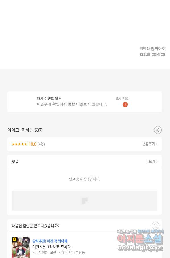This screenshot has width=170, height=258.
Task: Click the 대원씨아이 ISSUE COMICS logo
Action: tap(153, 51)
